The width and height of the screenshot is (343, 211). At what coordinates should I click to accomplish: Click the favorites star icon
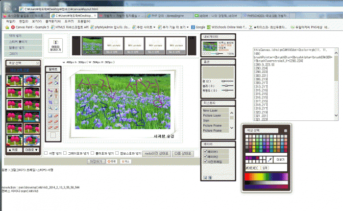tap(7, 27)
